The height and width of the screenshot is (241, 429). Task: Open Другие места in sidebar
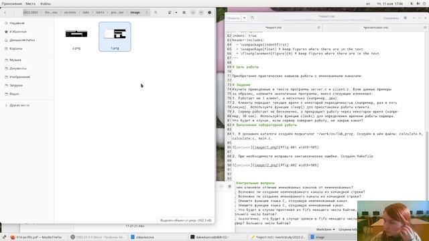(x=19, y=105)
